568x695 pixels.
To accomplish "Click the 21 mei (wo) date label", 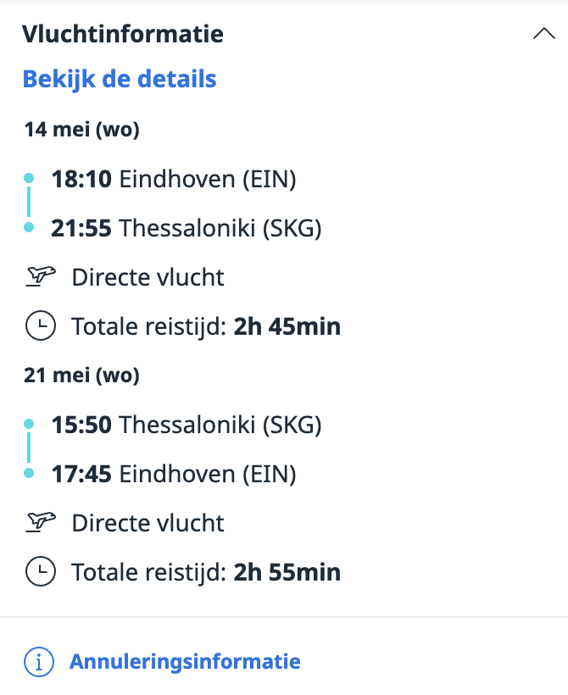I will 81,375.
